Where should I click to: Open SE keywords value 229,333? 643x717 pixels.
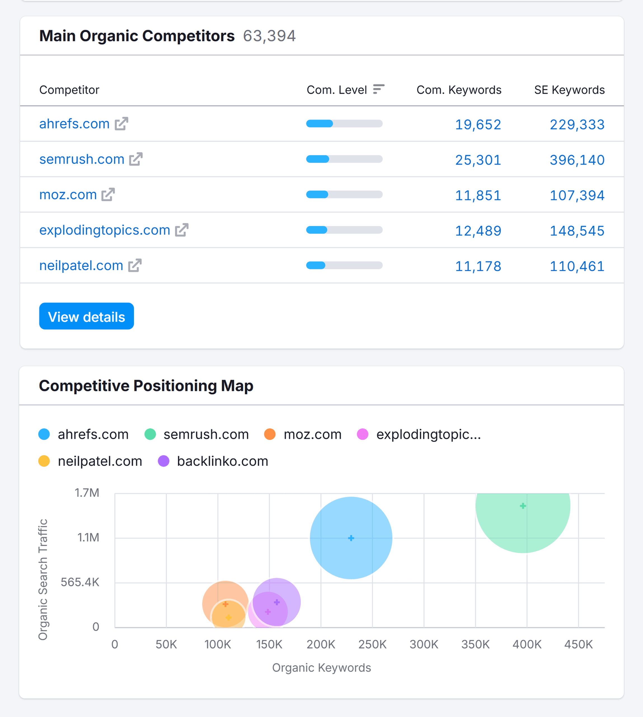point(577,124)
